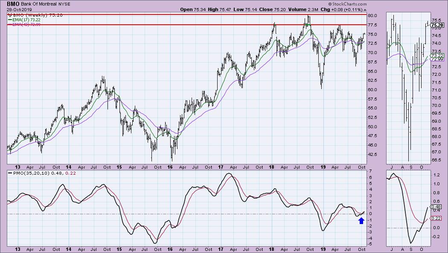Image resolution: width=448 pixels, height=253 pixels.
Task: Click the 77.5 price axis label
Action: pos(372,25)
